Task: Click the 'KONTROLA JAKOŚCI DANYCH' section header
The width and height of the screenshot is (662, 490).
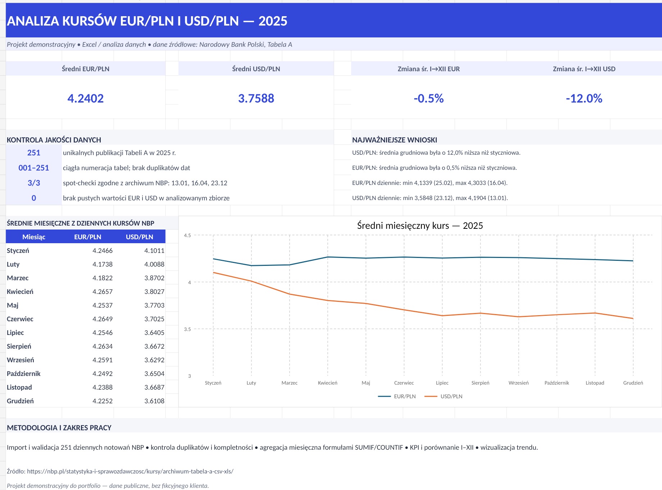Action: click(x=54, y=140)
